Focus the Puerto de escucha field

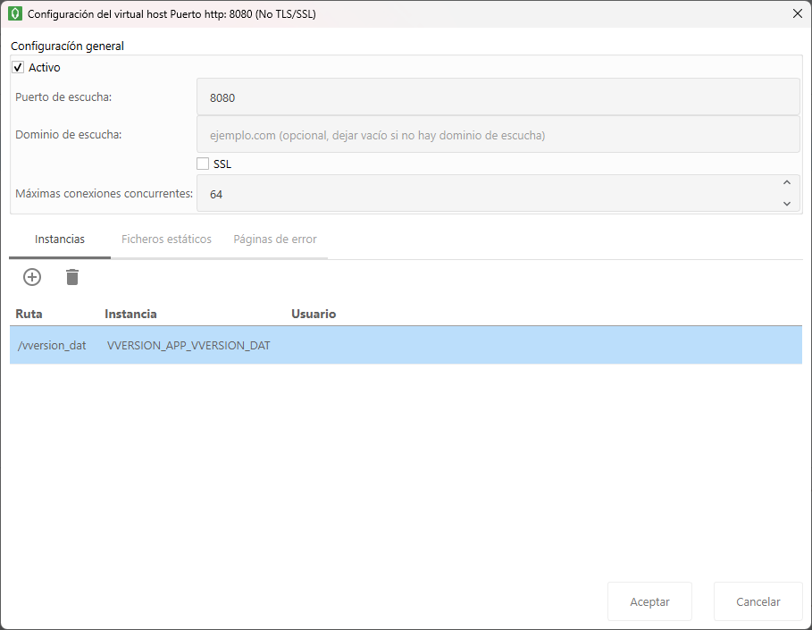[x=497, y=97]
